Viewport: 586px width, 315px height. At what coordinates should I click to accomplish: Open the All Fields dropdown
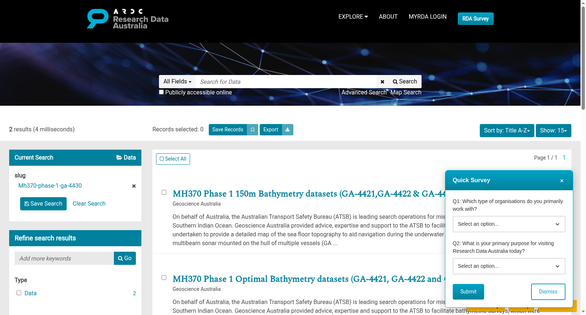pyautogui.click(x=177, y=82)
